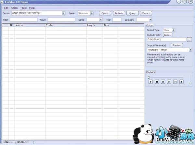Screen dimensions: 195x145
Task: Click the playback position slider handle
Action: pos(149,78)
